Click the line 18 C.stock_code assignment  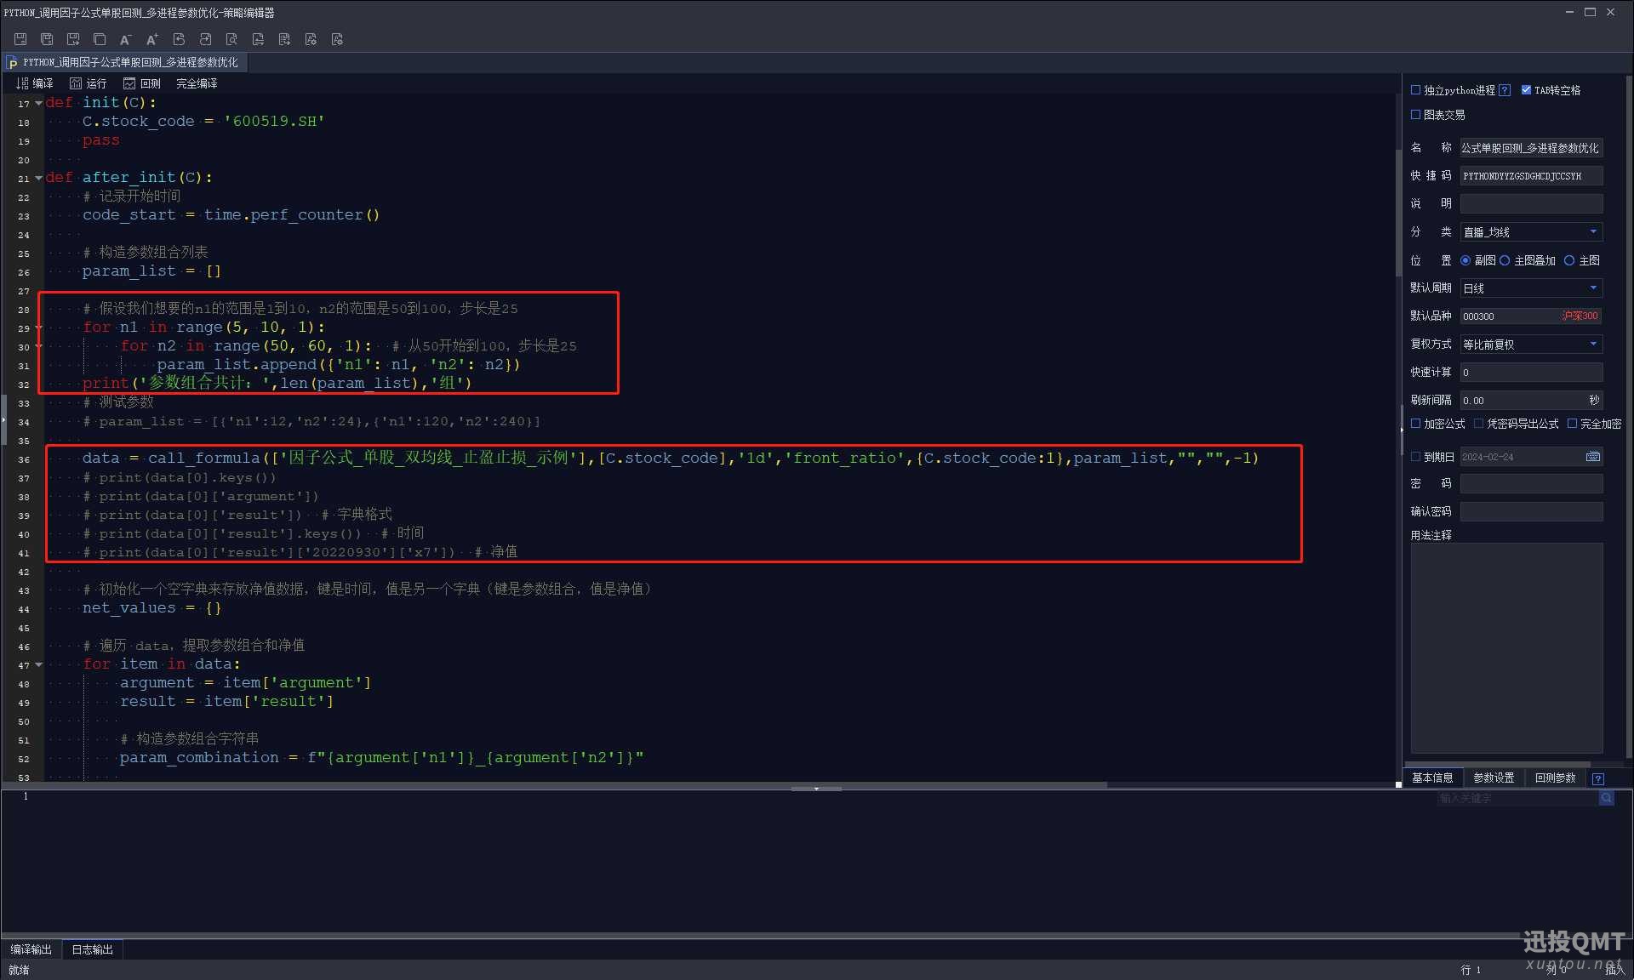point(203,122)
